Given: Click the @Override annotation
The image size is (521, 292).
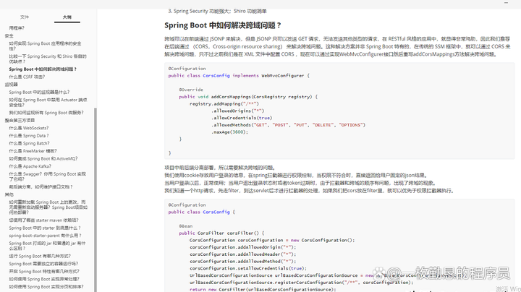Looking at the screenshot, I should click(191, 90).
